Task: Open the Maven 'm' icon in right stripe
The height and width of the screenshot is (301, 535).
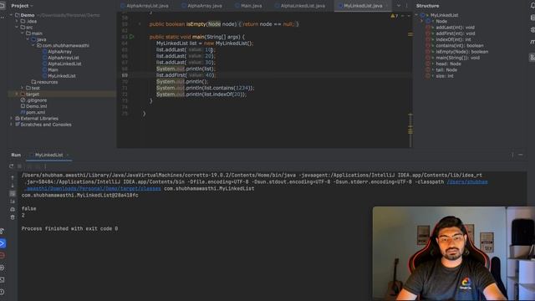Action: pyautogui.click(x=532, y=42)
